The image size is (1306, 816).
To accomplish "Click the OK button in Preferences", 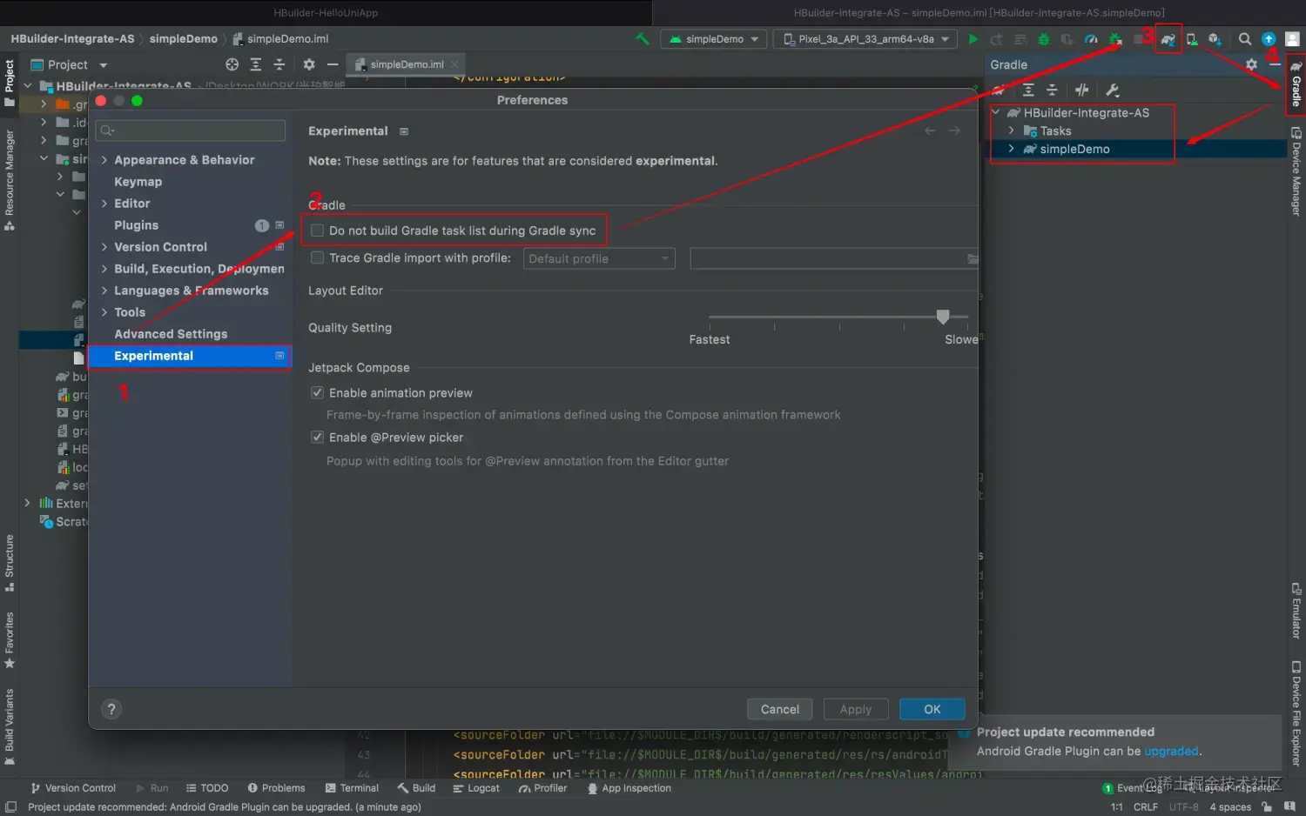I will [x=932, y=709].
